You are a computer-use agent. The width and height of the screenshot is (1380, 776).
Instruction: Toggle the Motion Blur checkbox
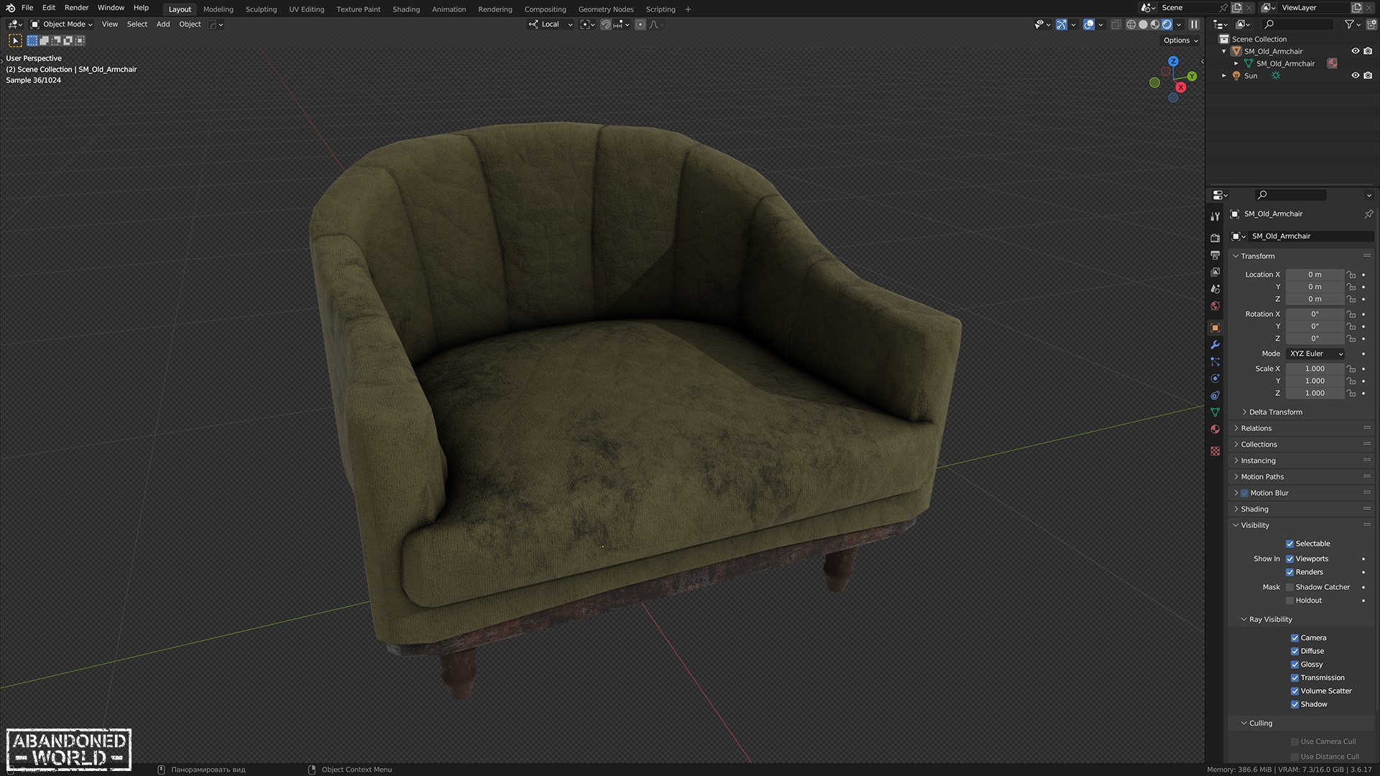point(1244,493)
